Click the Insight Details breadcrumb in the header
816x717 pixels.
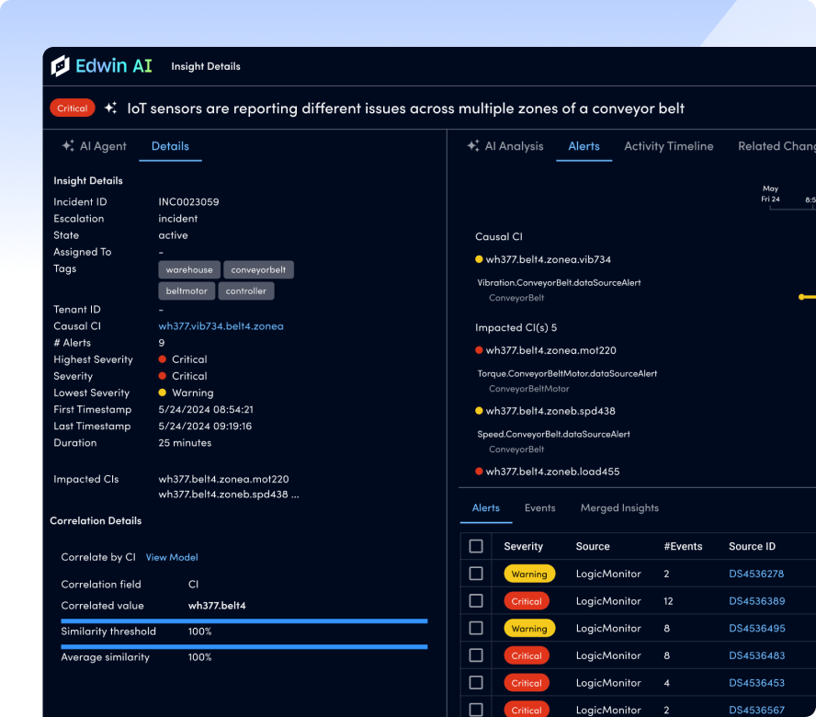(x=206, y=66)
